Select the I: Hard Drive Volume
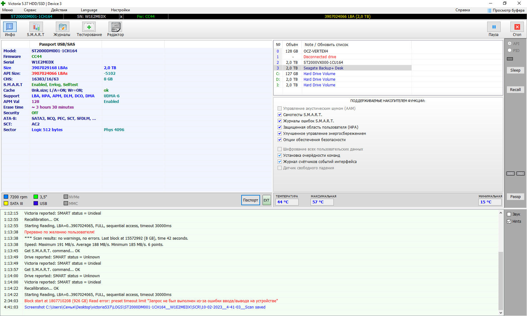The image size is (527, 316). [x=343, y=85]
